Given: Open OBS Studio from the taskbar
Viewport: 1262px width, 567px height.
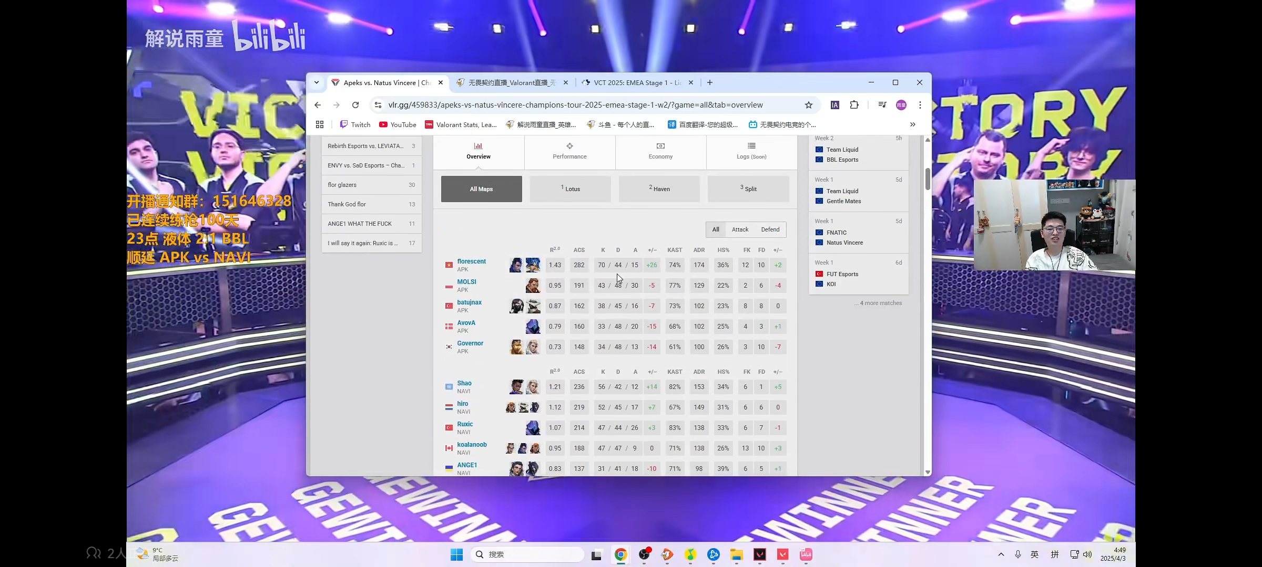Looking at the screenshot, I should pyautogui.click(x=644, y=554).
